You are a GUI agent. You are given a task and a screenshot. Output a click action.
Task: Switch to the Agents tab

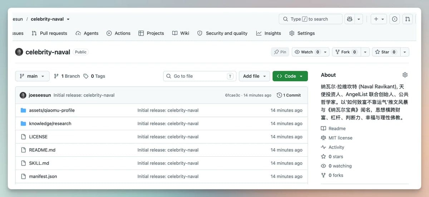[x=87, y=33]
